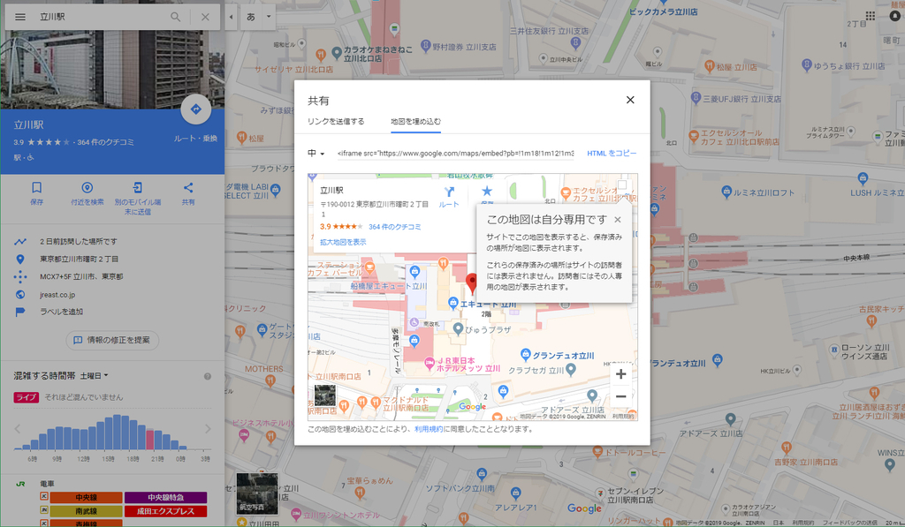Clear the search box with X icon
The image size is (905, 527).
pos(205,17)
